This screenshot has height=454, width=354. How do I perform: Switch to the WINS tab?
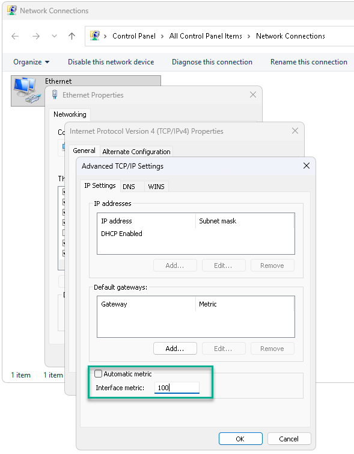point(156,187)
